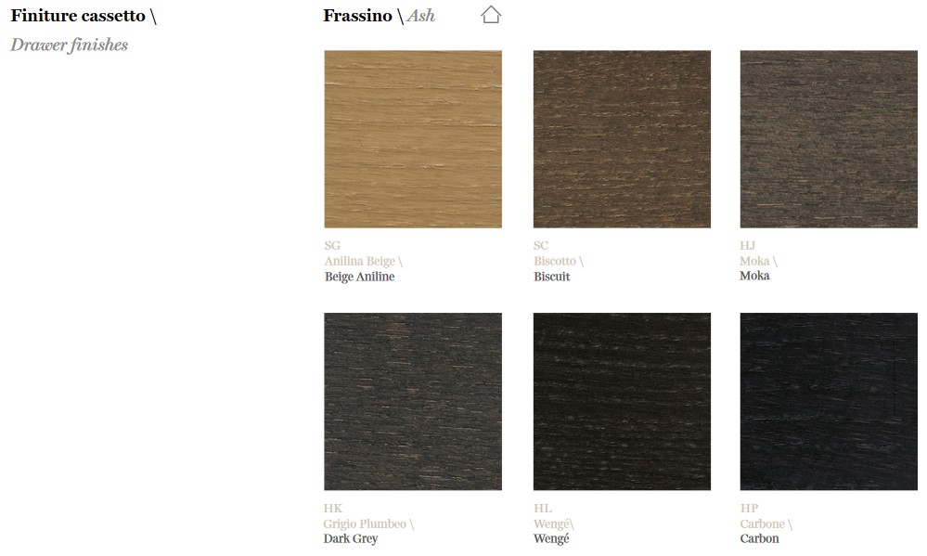Viewport: 927px width, 556px height.
Task: Click the Frassino \ Ash heading
Action: point(379,16)
